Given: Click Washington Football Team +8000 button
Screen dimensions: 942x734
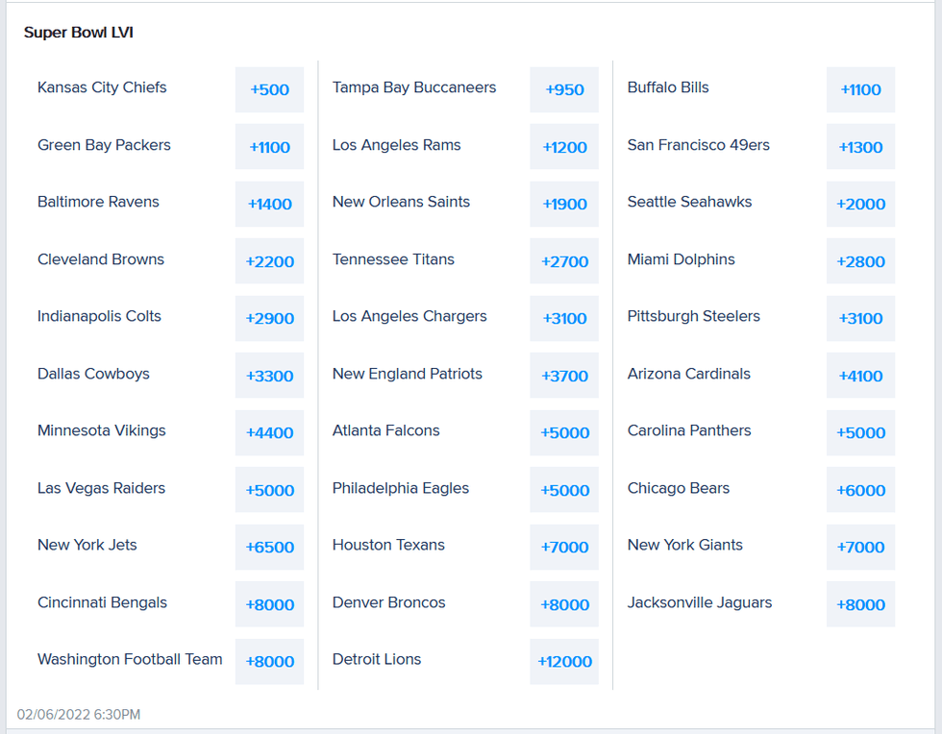Looking at the screenshot, I should pos(269,661).
